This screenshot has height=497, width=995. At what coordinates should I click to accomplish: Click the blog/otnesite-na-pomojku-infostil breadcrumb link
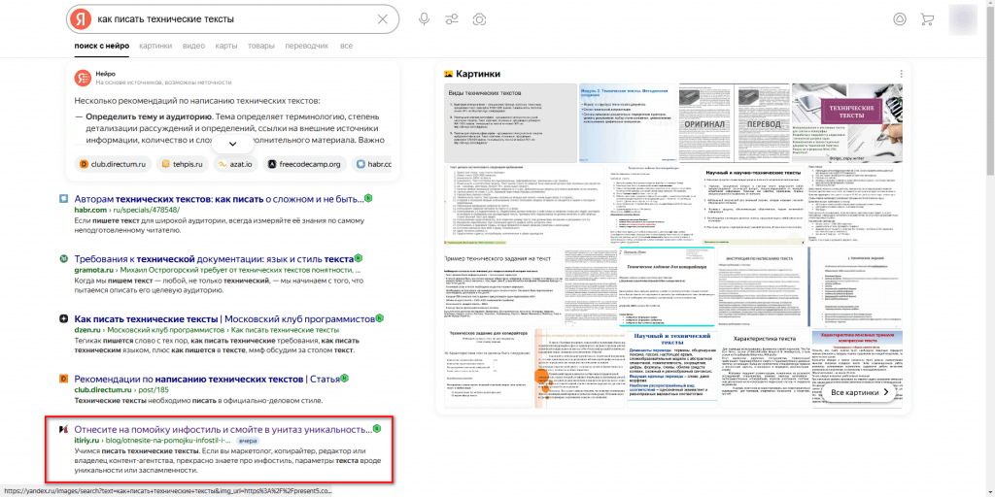click(x=169, y=440)
